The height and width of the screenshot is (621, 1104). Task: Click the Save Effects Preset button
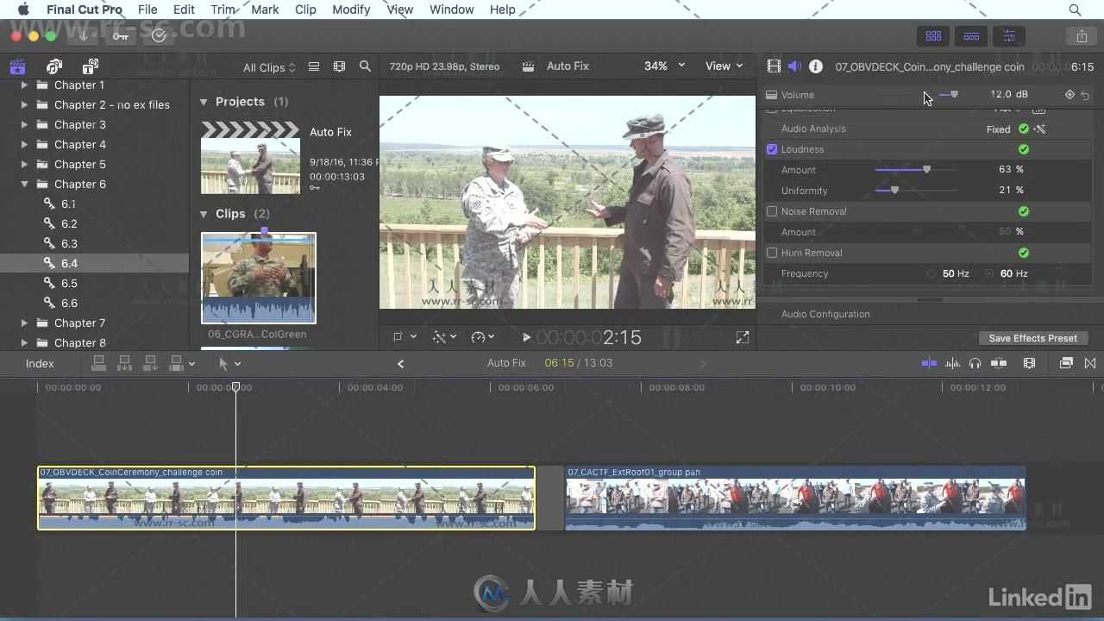click(1032, 338)
